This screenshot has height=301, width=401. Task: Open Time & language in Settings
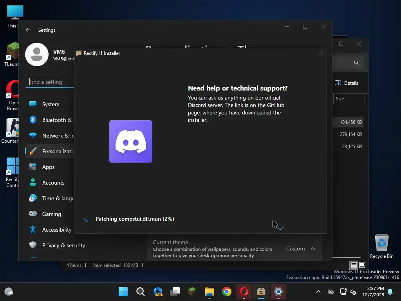(51, 198)
